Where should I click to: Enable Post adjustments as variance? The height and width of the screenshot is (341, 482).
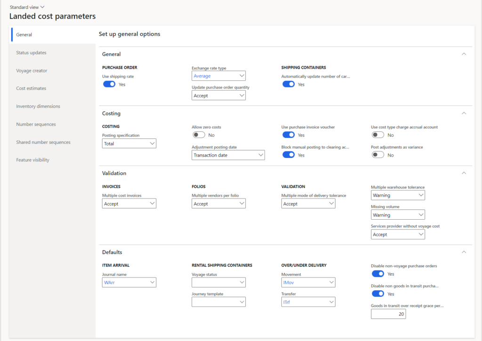pyautogui.click(x=378, y=154)
